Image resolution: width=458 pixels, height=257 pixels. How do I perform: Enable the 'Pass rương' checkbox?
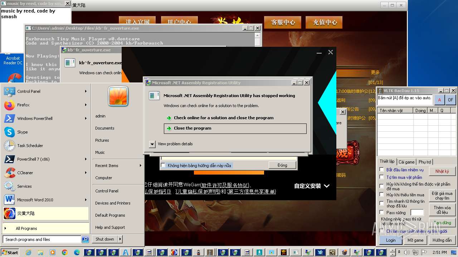click(382, 212)
